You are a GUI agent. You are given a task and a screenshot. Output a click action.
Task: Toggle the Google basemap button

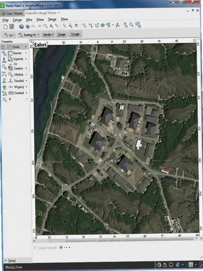[75, 34]
